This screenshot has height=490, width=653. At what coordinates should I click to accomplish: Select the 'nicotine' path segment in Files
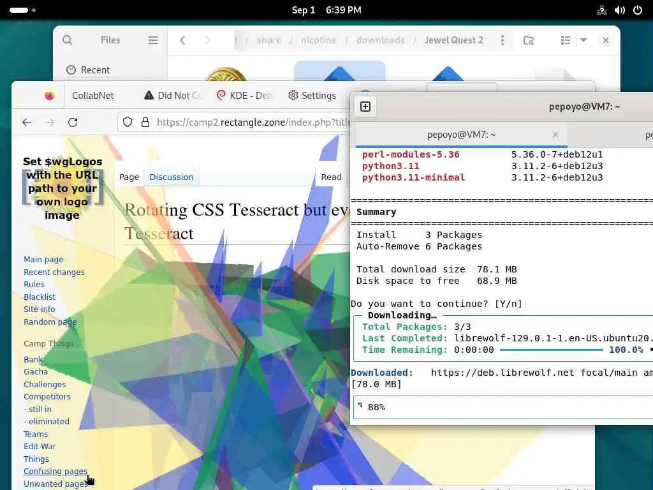pos(319,40)
